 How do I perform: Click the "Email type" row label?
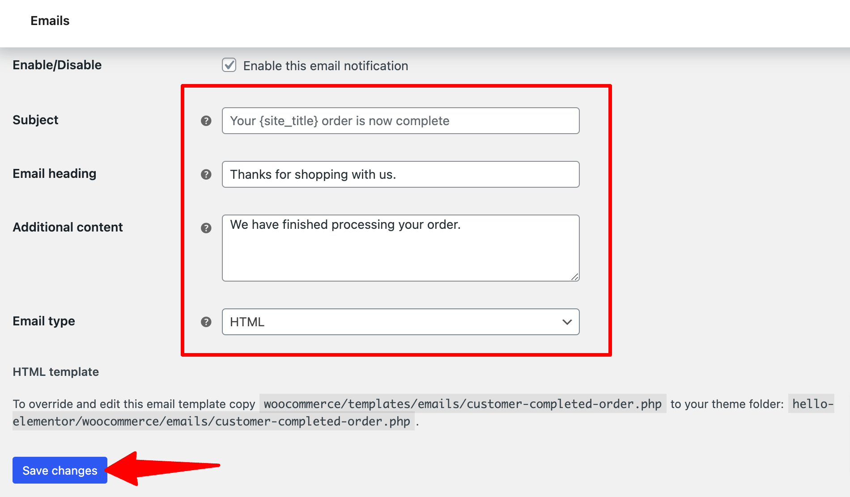coord(43,321)
